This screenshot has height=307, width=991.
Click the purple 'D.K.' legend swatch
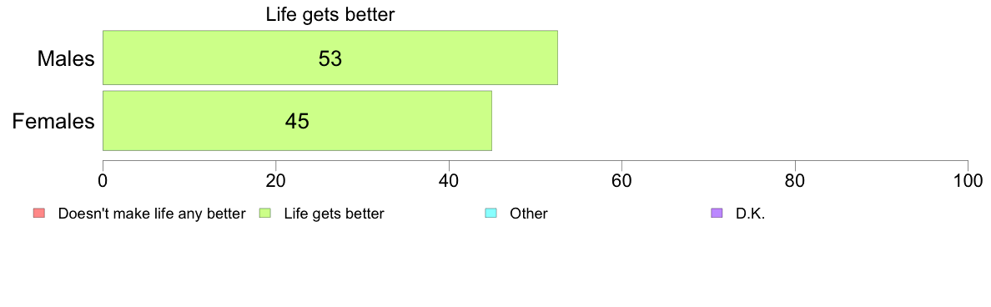(x=717, y=214)
